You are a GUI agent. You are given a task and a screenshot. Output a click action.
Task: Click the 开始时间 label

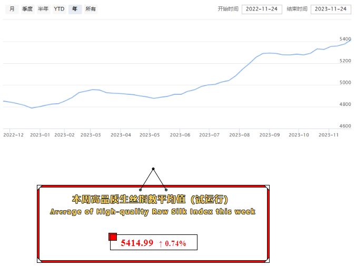tap(228, 9)
